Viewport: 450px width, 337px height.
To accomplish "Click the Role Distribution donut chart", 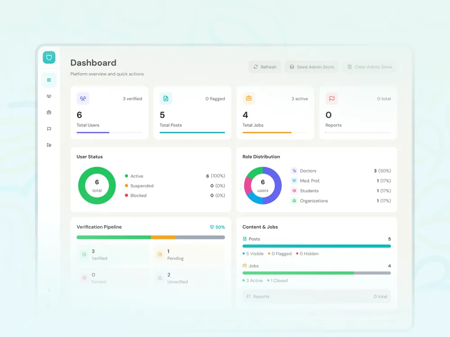I will click(x=263, y=186).
